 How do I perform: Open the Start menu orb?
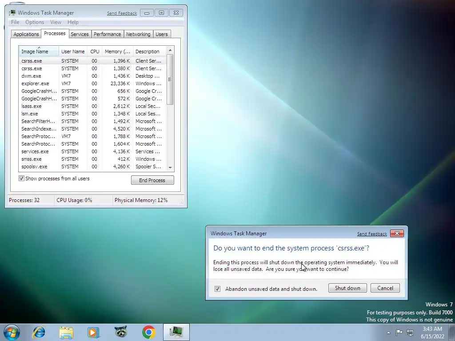12,332
